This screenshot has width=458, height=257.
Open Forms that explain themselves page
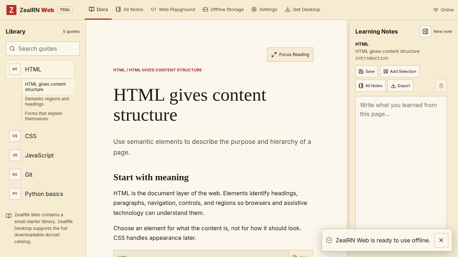tap(48, 116)
